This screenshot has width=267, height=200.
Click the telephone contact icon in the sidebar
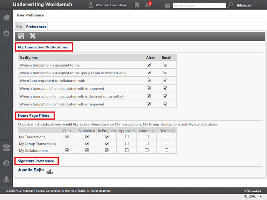click(7, 147)
